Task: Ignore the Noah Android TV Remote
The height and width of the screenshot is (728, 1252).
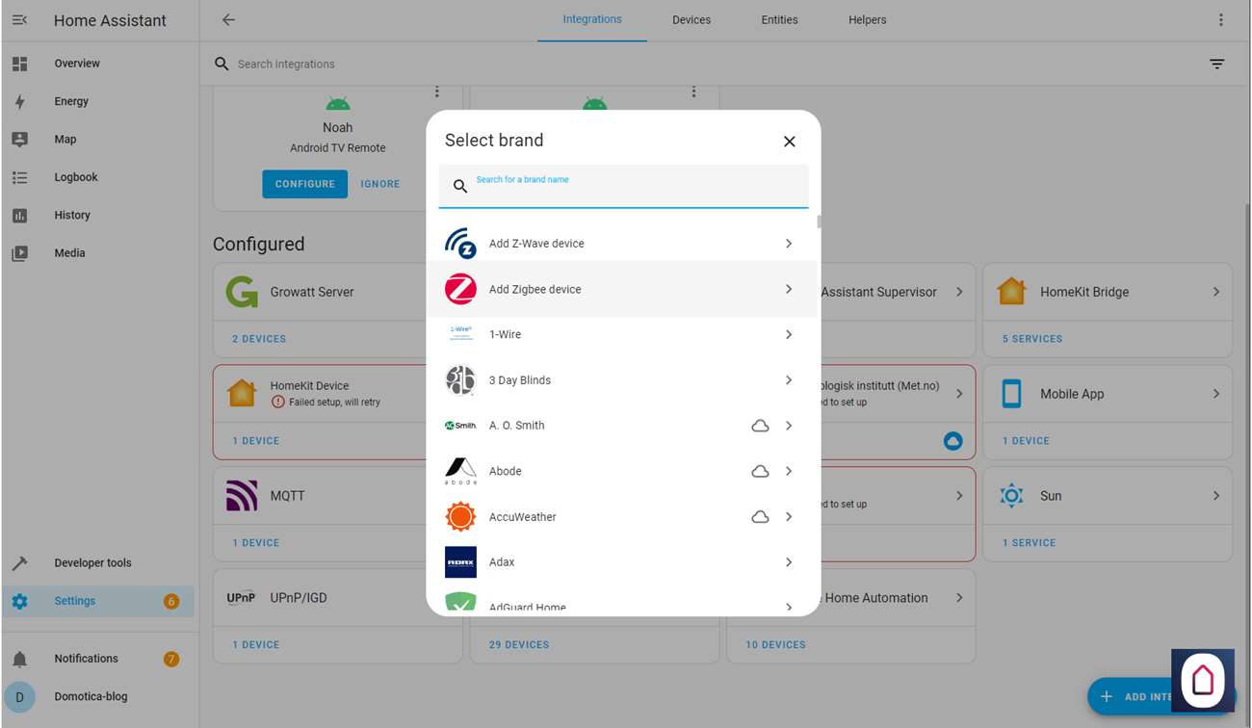Action: (x=380, y=184)
